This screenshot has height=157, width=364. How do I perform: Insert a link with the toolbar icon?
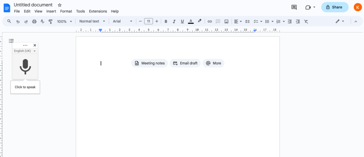click(210, 21)
